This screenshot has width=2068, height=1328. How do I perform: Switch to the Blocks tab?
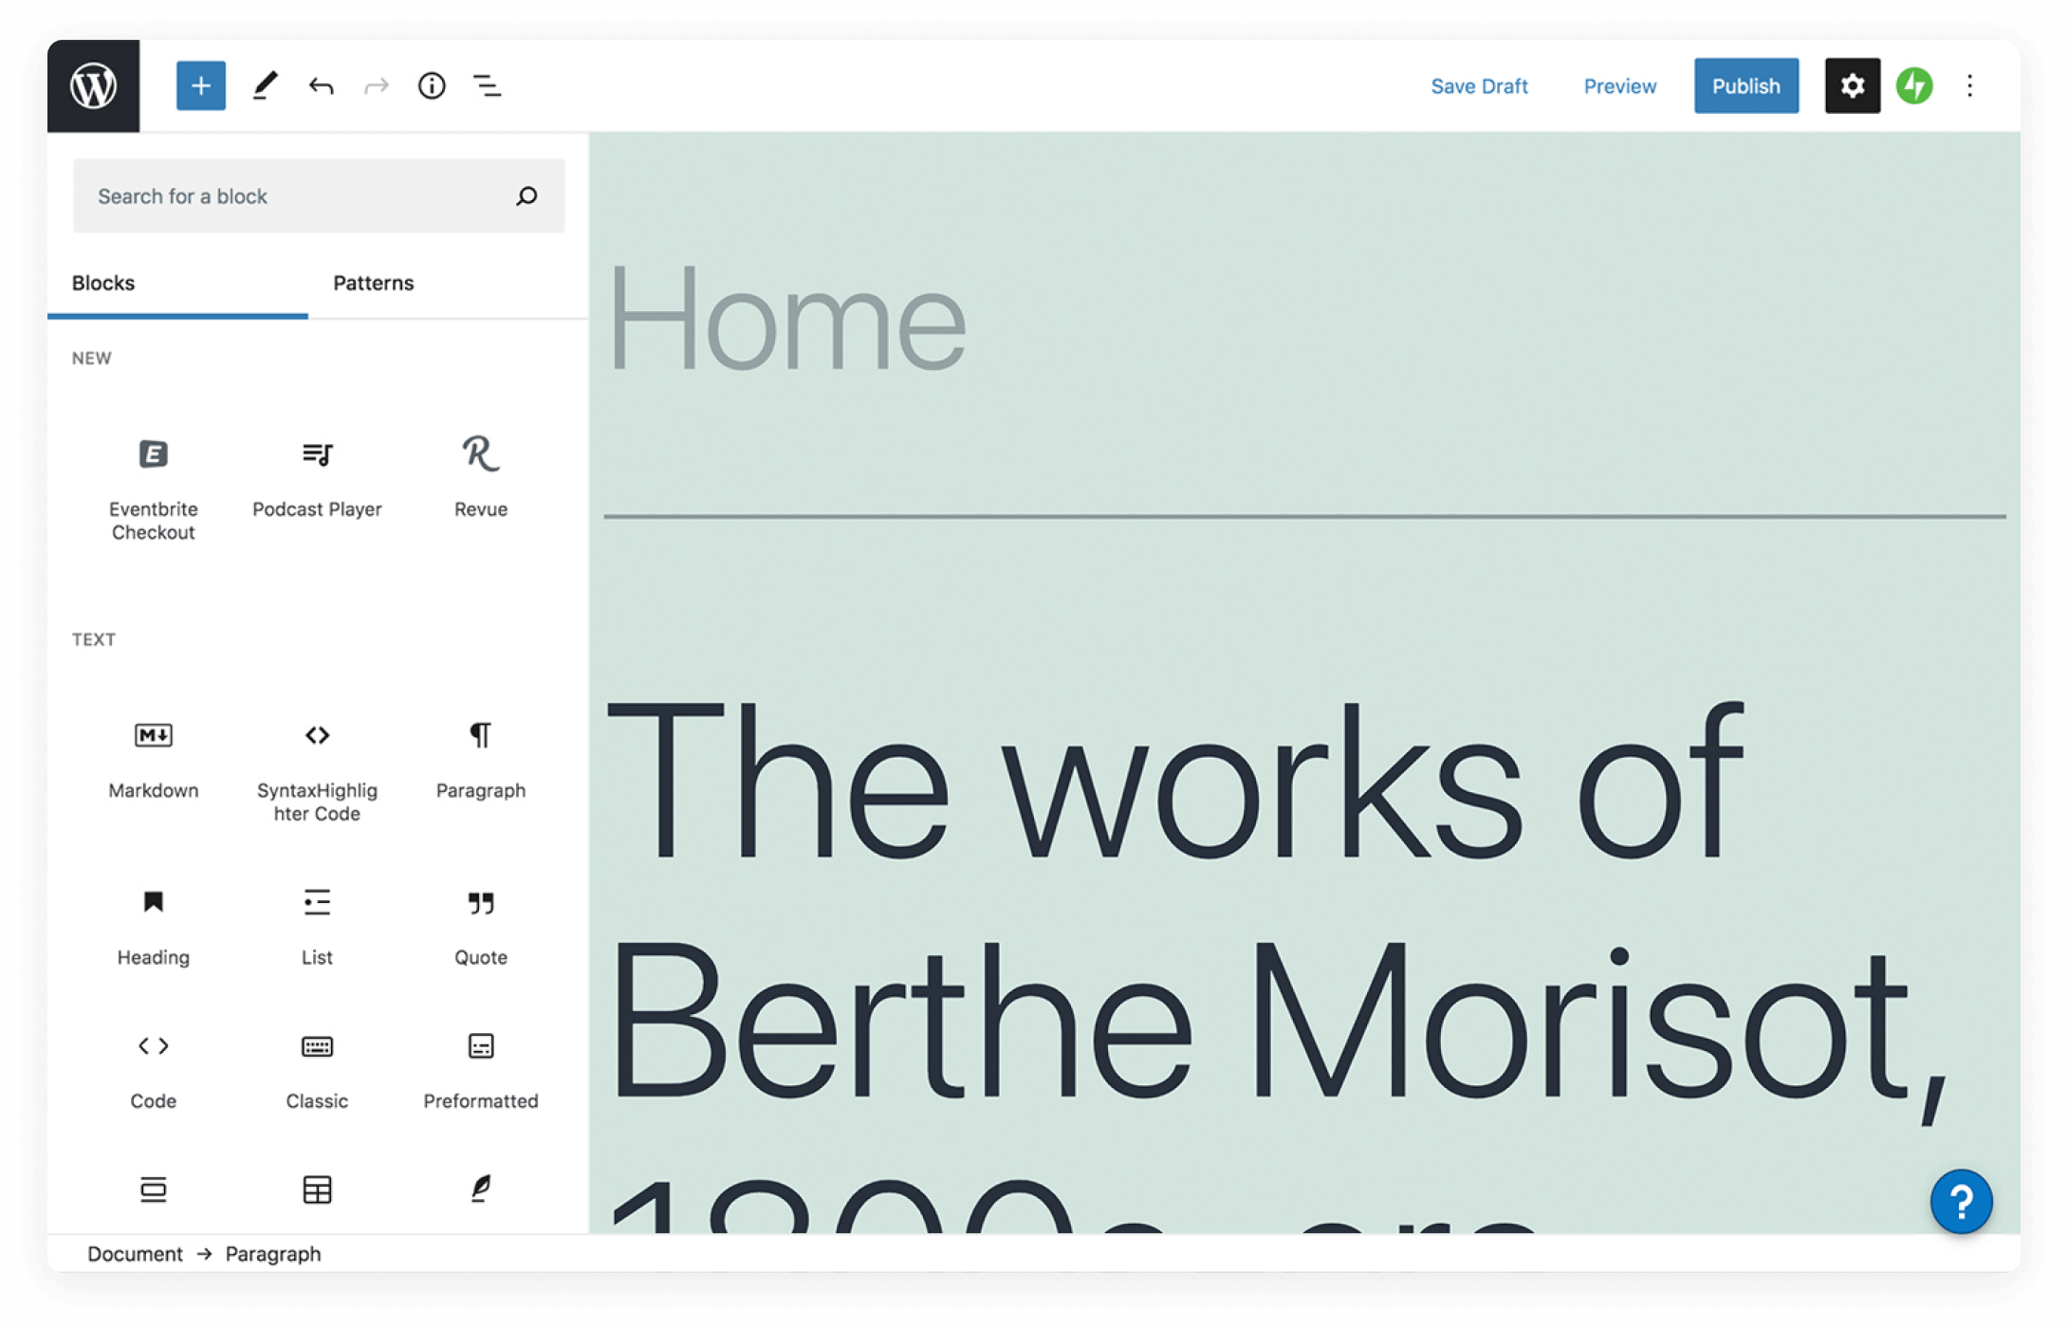click(102, 282)
